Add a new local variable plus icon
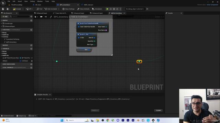This screenshot has width=220, height=123. 31,68
